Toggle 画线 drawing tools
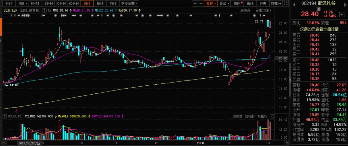 click(x=250, y=4)
